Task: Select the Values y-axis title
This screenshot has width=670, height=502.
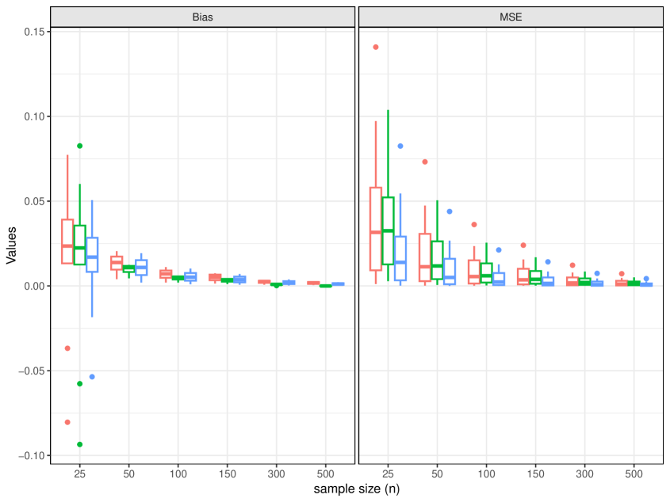Action: [x=11, y=245]
